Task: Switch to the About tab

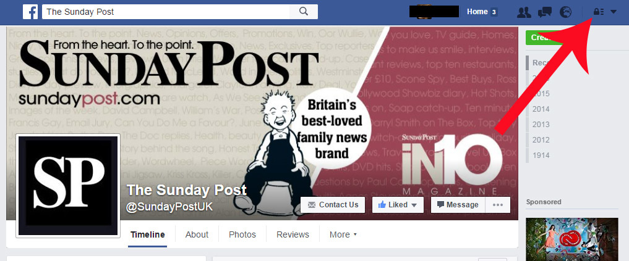Action: 197,234
